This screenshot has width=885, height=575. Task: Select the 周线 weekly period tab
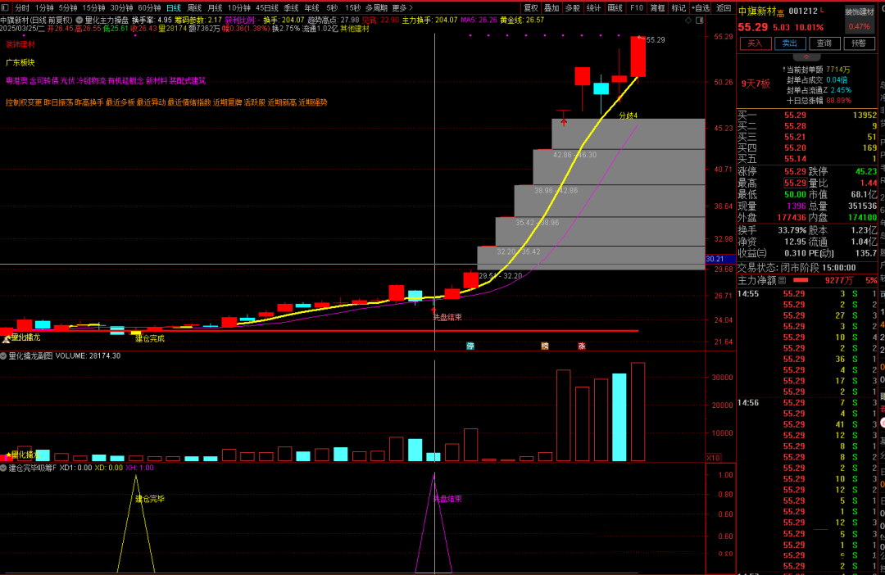(194, 7)
